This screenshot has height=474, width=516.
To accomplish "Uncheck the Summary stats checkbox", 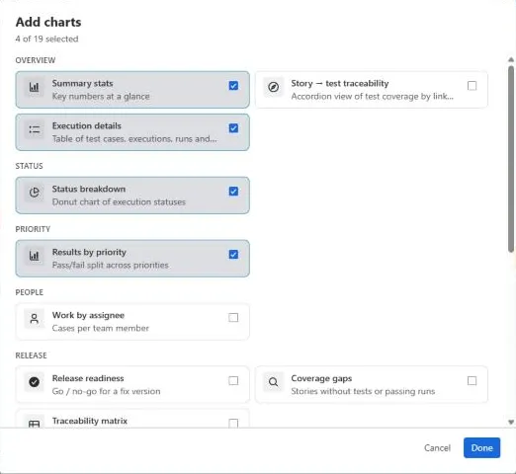I will 233,86.
